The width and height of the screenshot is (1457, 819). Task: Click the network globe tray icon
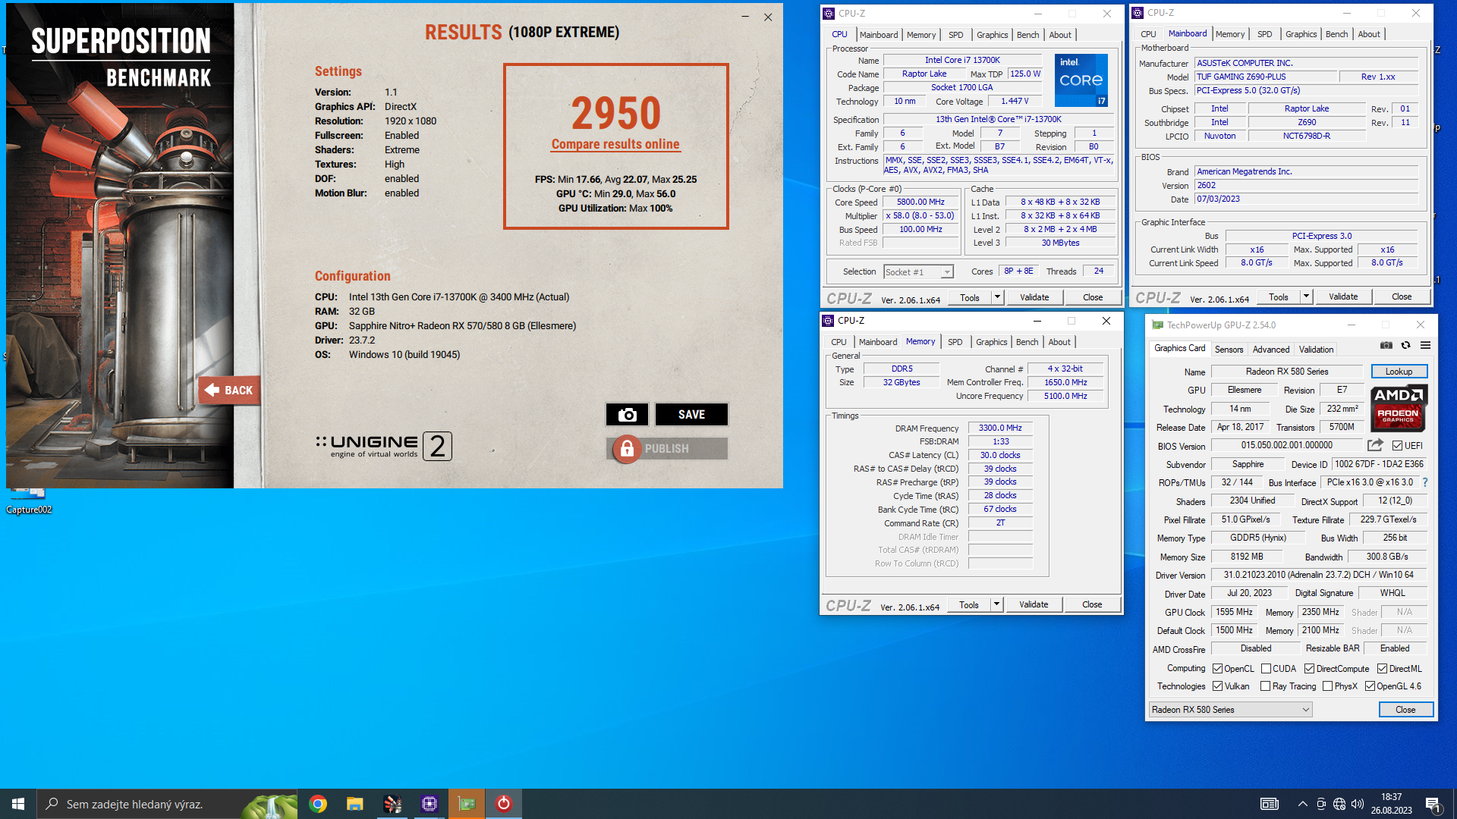point(1339,804)
